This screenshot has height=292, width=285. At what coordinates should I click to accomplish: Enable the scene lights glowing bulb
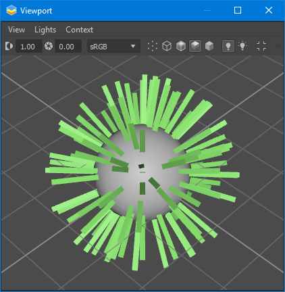pyautogui.click(x=242, y=46)
